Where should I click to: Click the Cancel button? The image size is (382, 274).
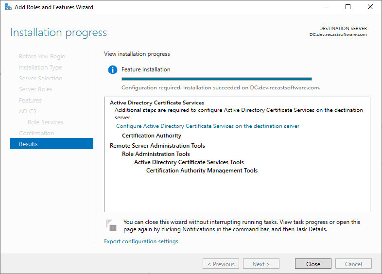(353, 264)
